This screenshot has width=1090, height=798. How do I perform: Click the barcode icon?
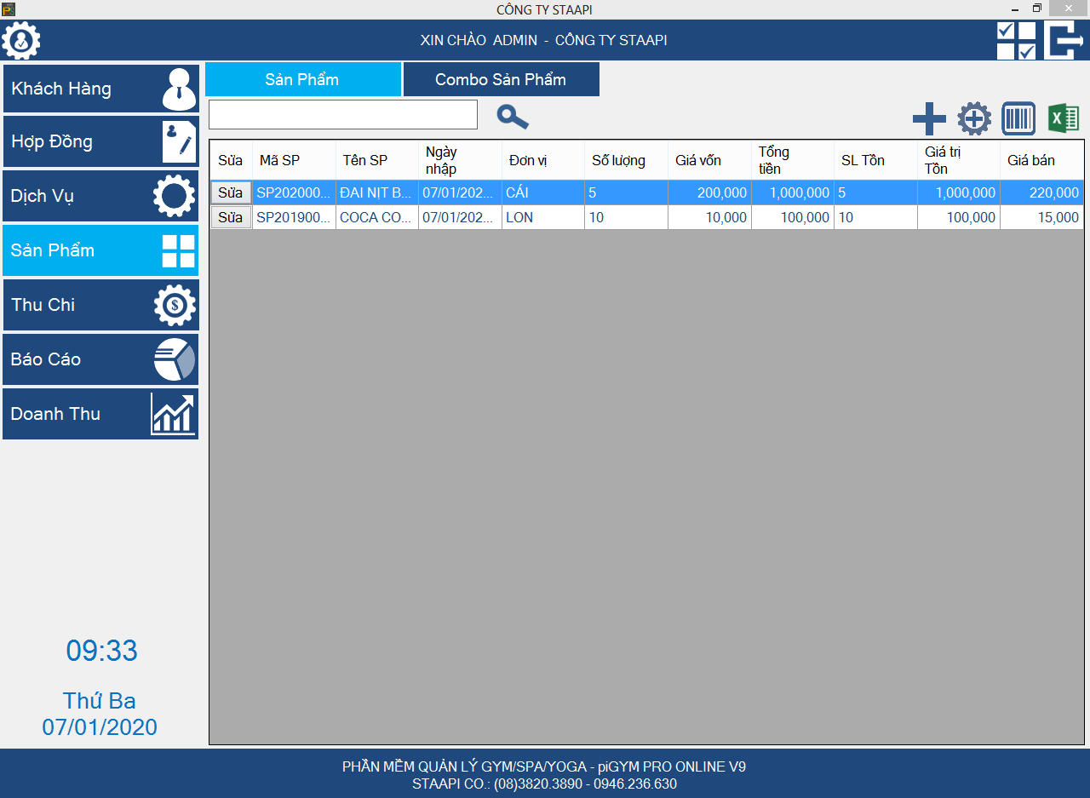(1018, 118)
